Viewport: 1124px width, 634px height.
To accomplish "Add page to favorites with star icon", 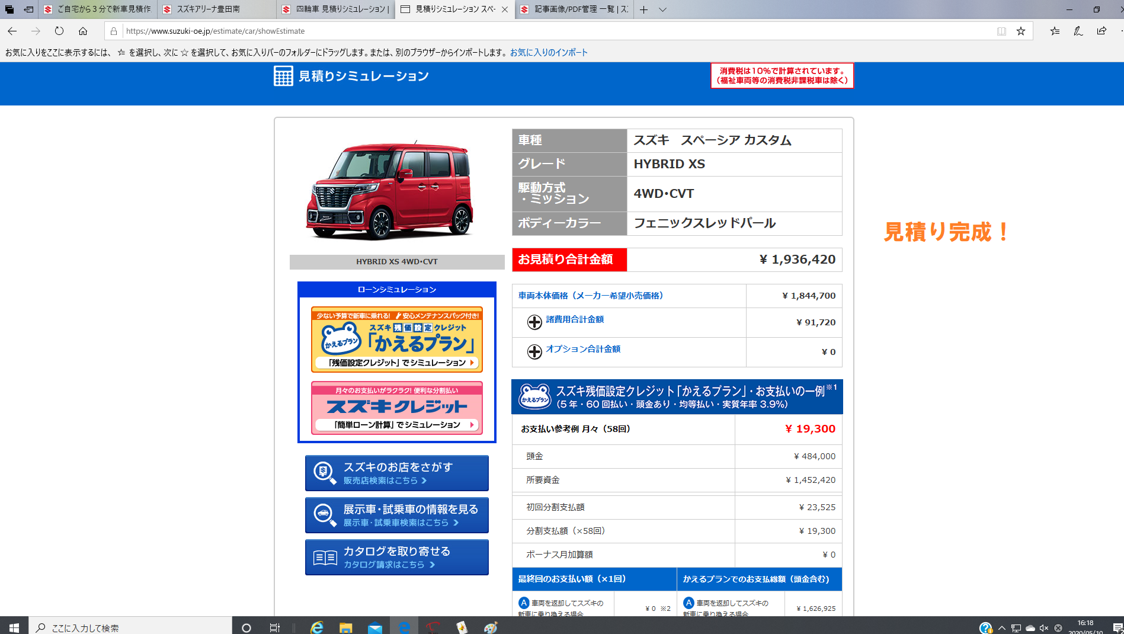I will 1021,31.
